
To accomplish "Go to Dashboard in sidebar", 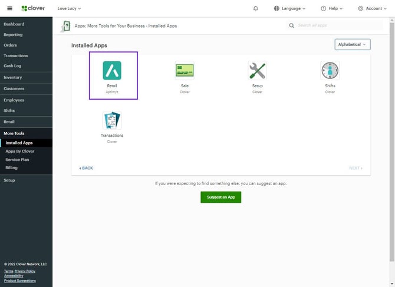I will pyautogui.click(x=14, y=24).
